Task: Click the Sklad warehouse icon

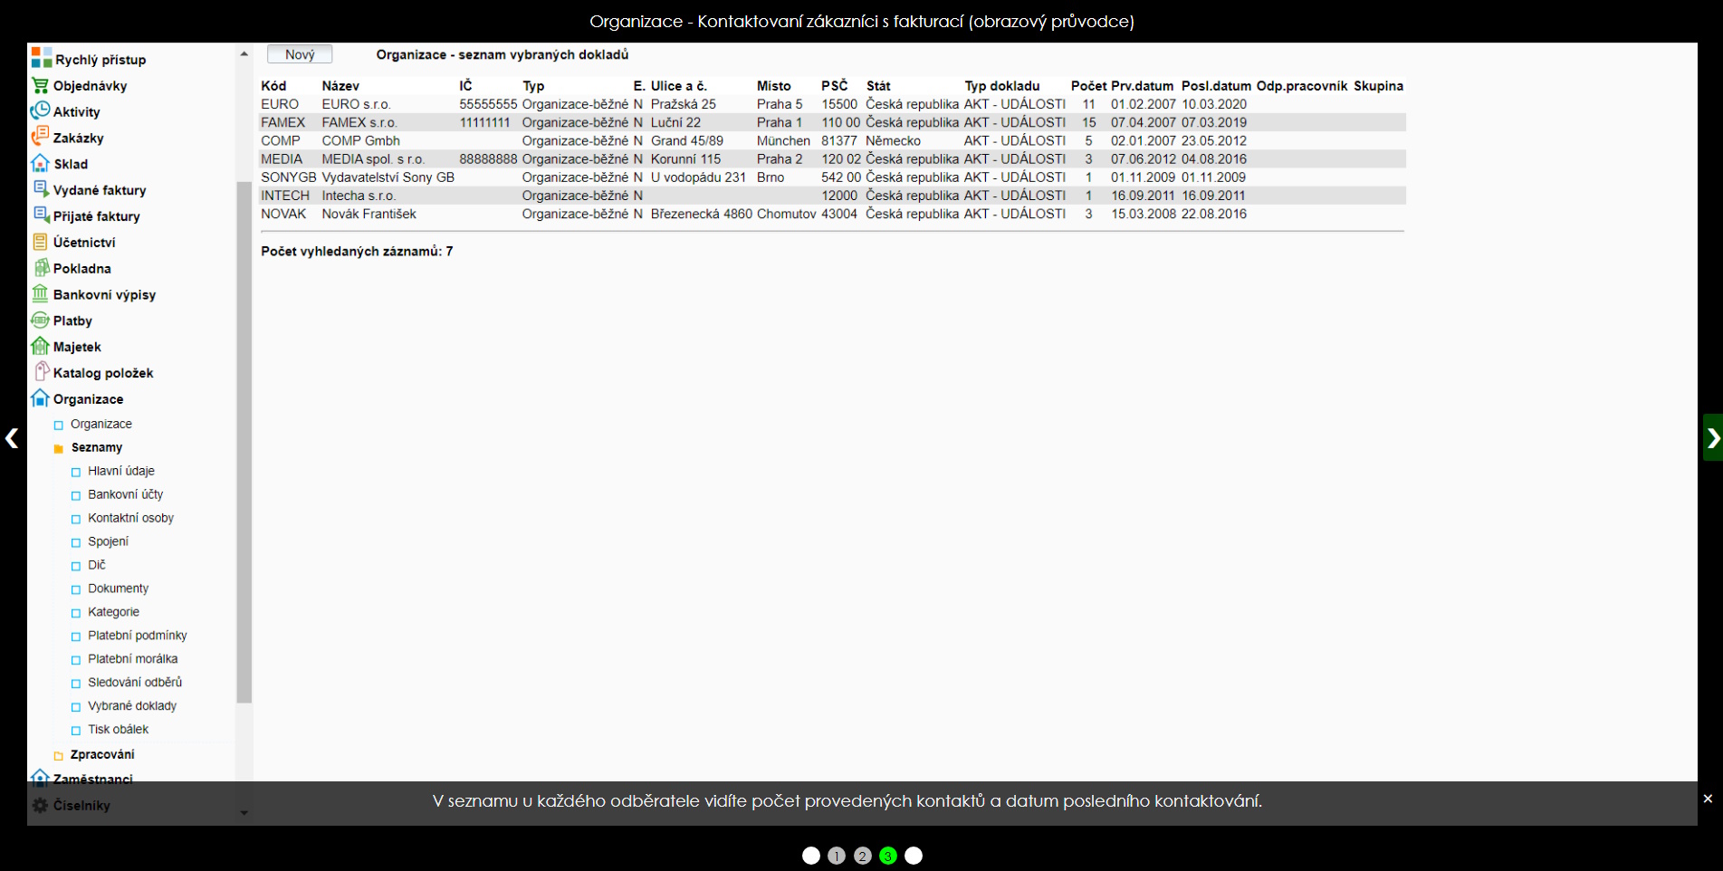Action: (x=40, y=164)
